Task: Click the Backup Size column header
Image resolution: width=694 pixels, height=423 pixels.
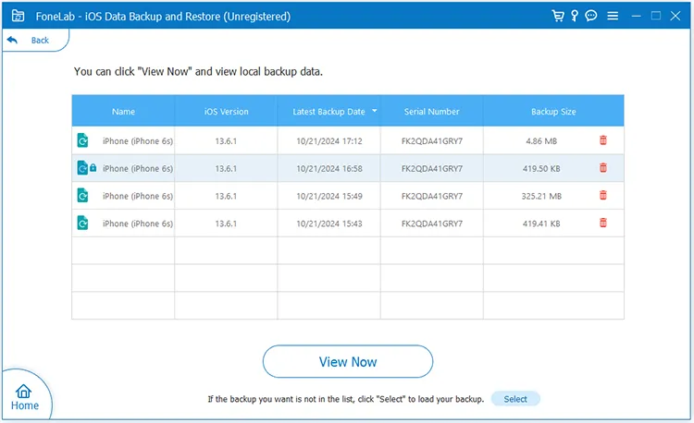Action: pos(553,112)
